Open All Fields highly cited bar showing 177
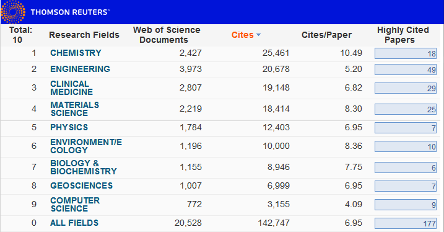This screenshot has height=232, width=444. pyautogui.click(x=406, y=223)
